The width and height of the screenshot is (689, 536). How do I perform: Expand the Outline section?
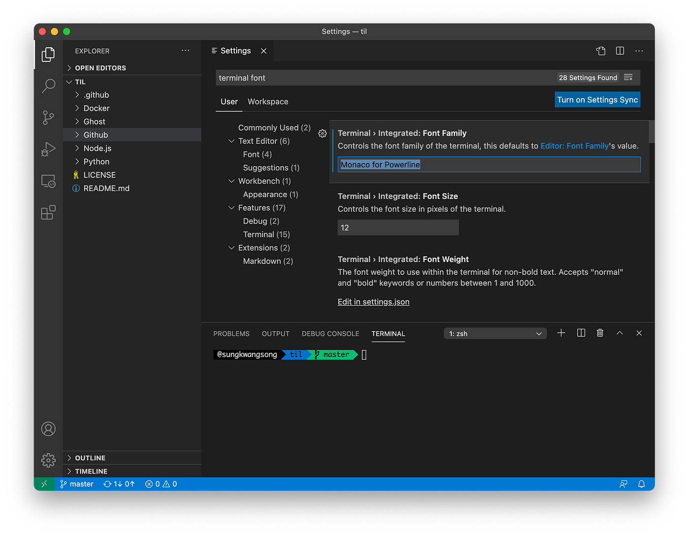(x=132, y=458)
